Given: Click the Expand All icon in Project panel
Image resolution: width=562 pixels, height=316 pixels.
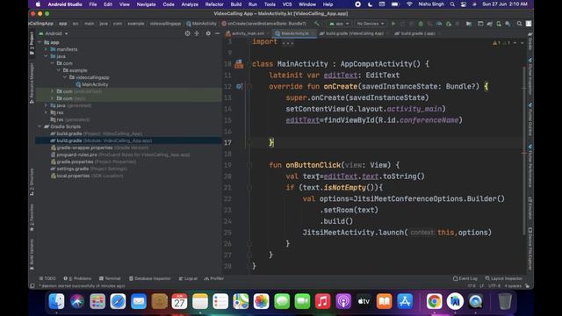Looking at the screenshot, I should [x=197, y=33].
